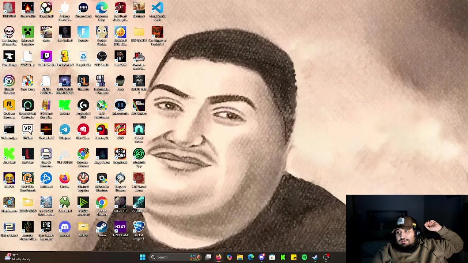Launch Fortnite from the desktop
Image resolution: width=468 pixels, height=263 pixels.
tap(83, 34)
